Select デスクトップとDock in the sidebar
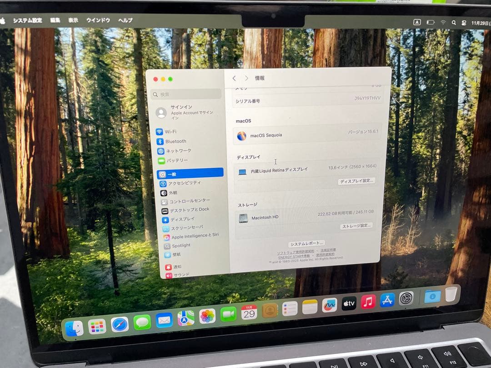The image size is (491, 368). pos(189,209)
